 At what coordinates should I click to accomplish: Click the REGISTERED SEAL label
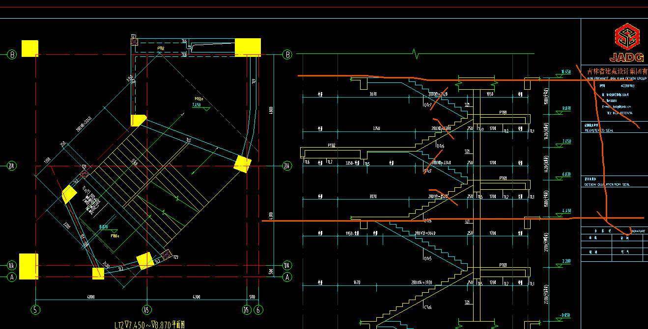tap(599, 131)
